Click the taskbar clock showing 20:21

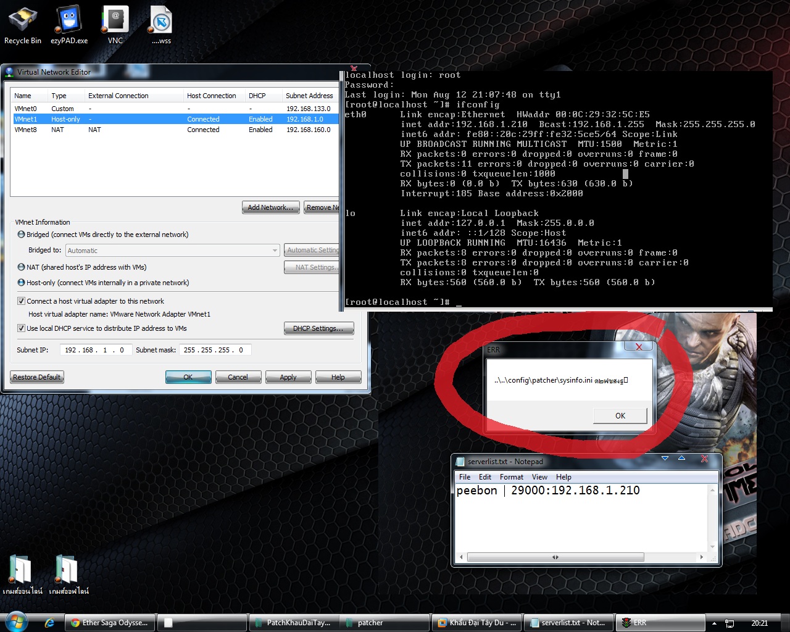pyautogui.click(x=760, y=623)
